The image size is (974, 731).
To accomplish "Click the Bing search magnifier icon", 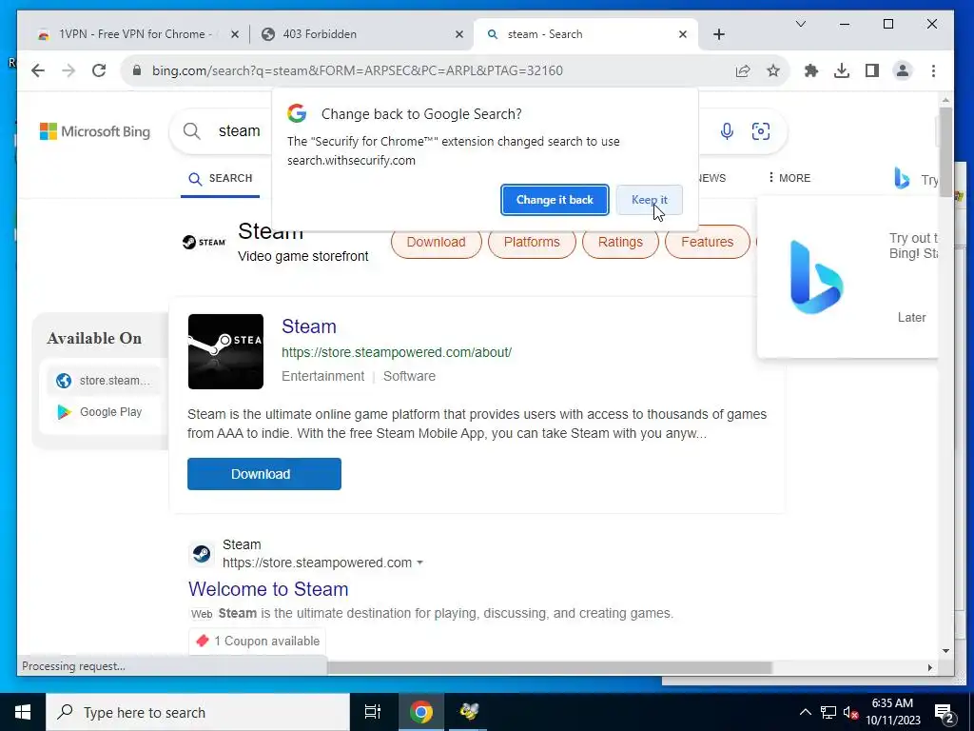I will click(x=192, y=131).
